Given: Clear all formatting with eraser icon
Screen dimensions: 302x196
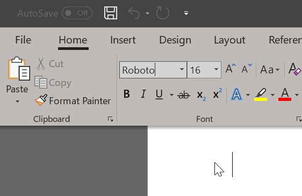Looking at the screenshot, I should (294, 69).
